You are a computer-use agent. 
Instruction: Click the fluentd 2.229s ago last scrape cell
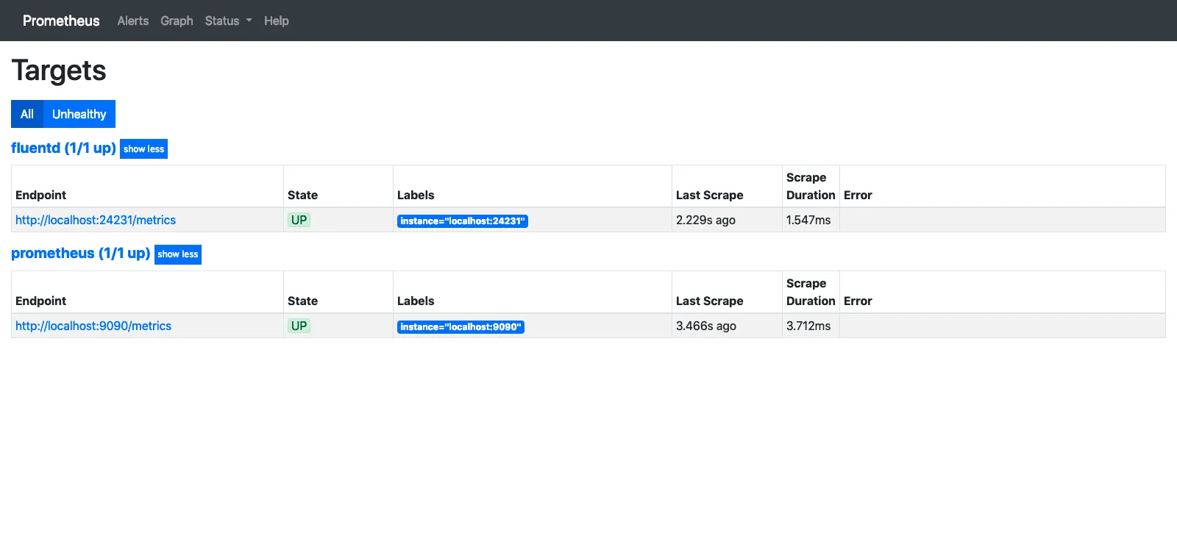tap(705, 220)
